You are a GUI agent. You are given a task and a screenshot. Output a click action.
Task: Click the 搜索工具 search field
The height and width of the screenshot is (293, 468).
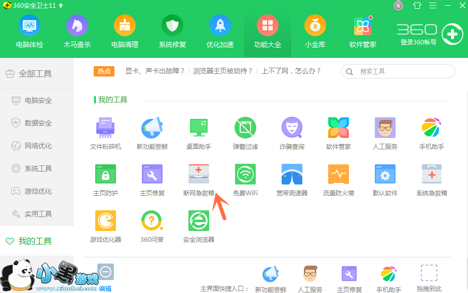(x=398, y=71)
